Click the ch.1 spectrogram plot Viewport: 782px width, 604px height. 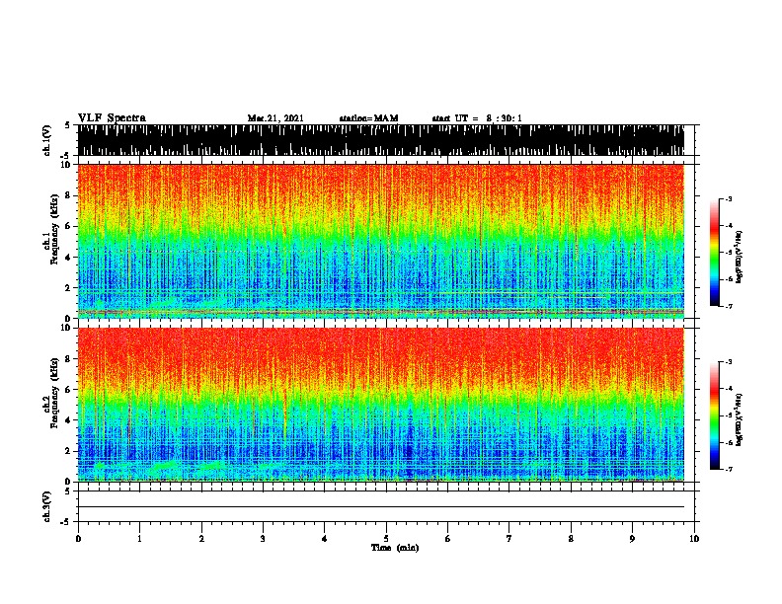tap(381, 241)
